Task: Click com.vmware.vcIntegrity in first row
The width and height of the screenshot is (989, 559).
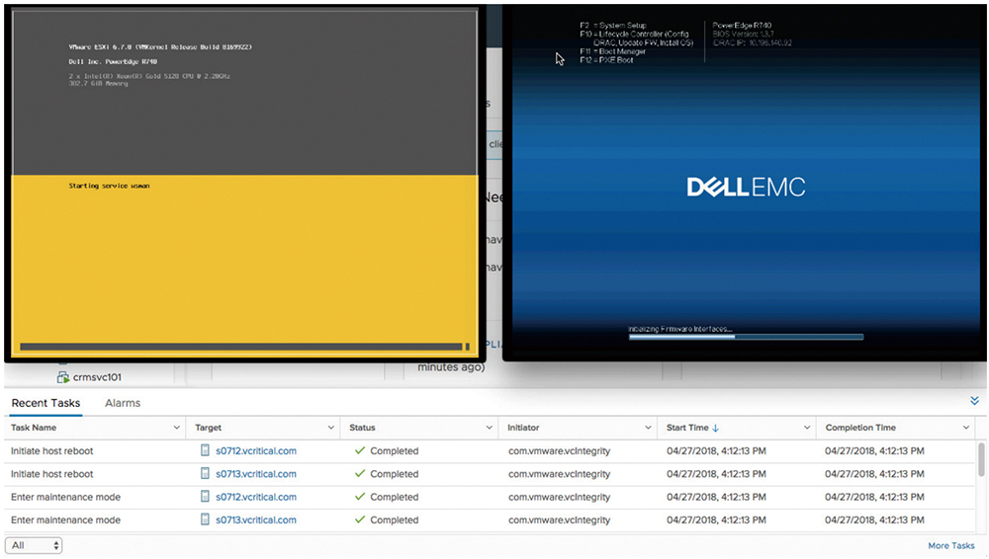Action: (x=560, y=450)
